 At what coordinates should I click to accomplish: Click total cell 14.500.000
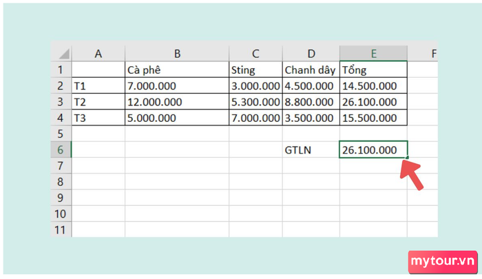point(373,85)
